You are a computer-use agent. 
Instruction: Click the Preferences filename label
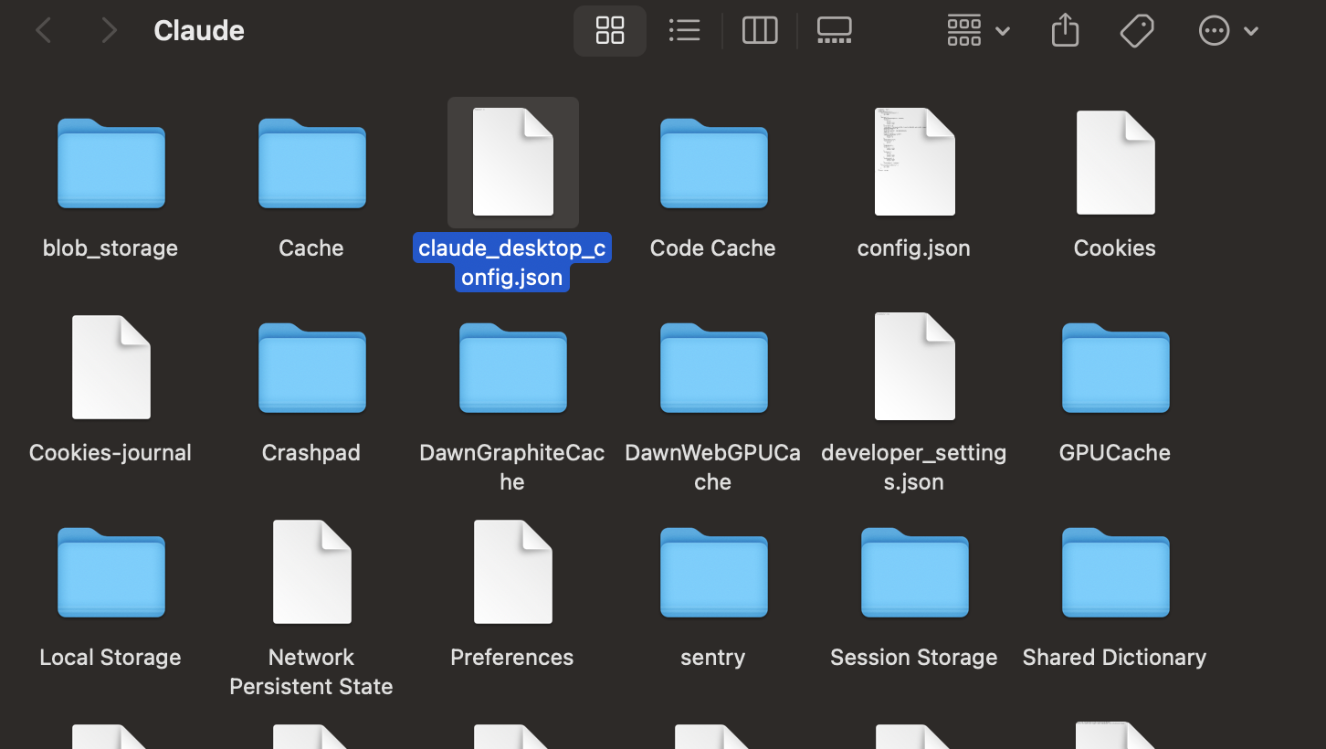pos(512,658)
